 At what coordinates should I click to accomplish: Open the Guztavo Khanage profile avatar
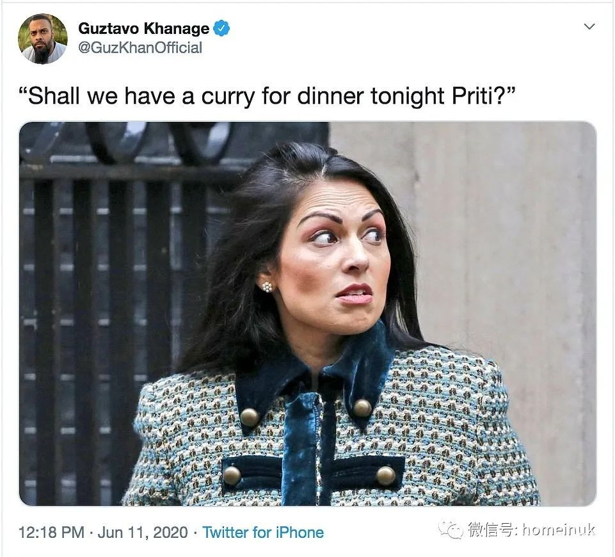[x=43, y=39]
